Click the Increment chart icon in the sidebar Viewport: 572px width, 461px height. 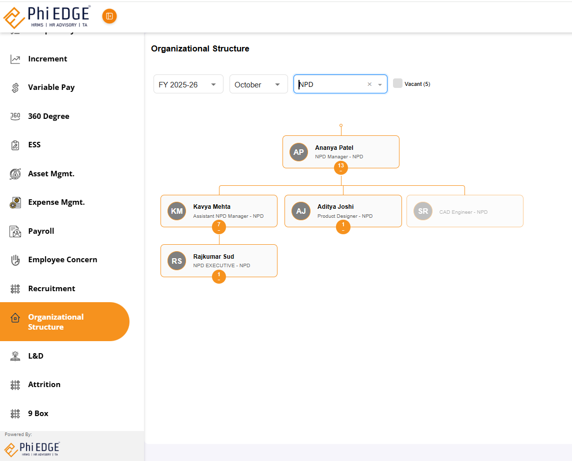tap(15, 59)
